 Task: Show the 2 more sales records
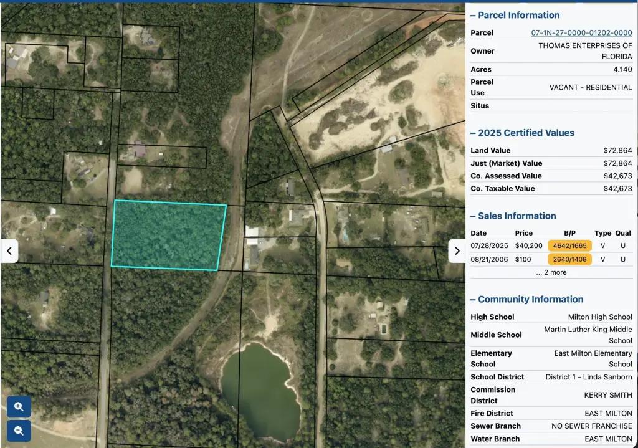pyautogui.click(x=551, y=272)
